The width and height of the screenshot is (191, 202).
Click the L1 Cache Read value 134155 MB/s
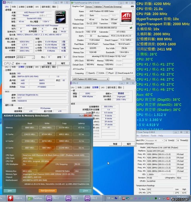pyautogui.click(x=30, y=134)
